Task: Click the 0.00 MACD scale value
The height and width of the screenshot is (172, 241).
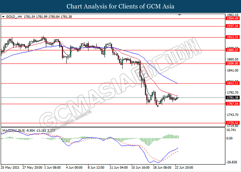Action: pos(230,138)
